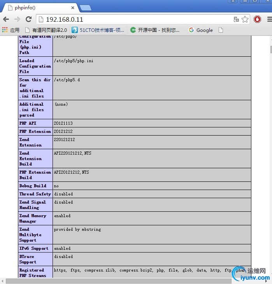Click the provided by mbstring value

click(x=77, y=229)
